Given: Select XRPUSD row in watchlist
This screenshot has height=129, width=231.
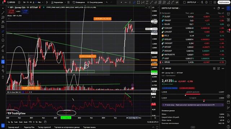Looking at the screenshot, I should pos(193,62).
